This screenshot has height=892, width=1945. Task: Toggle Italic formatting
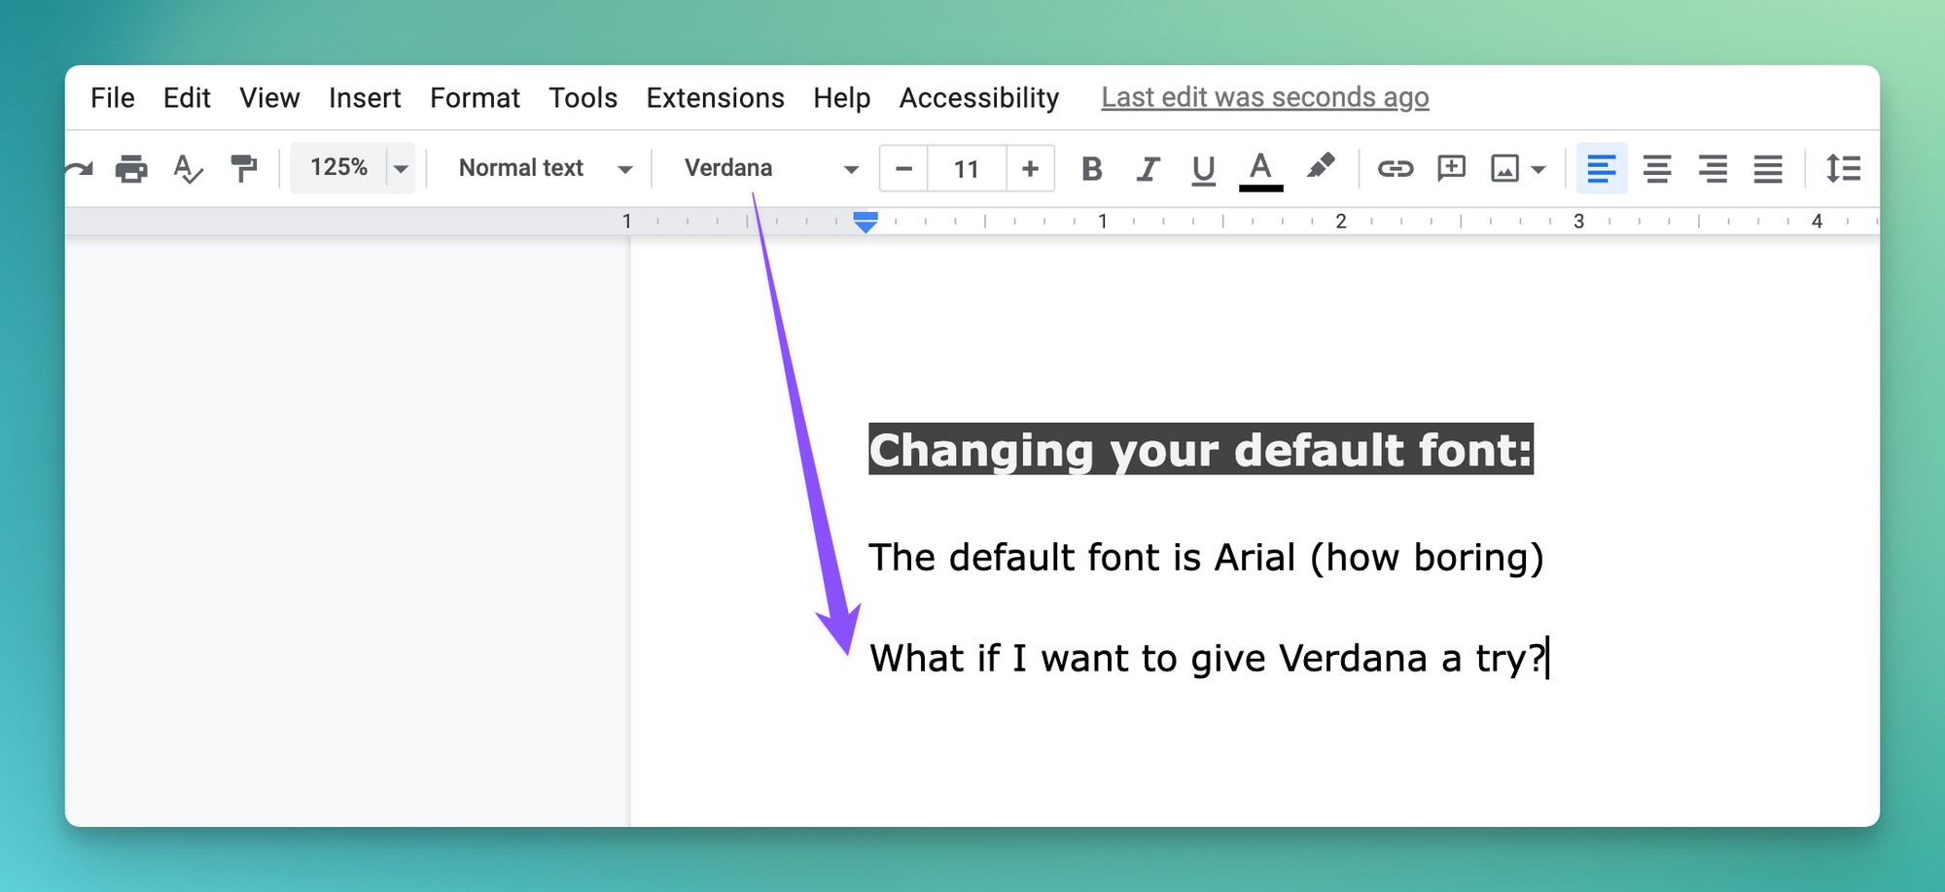coord(1149,169)
